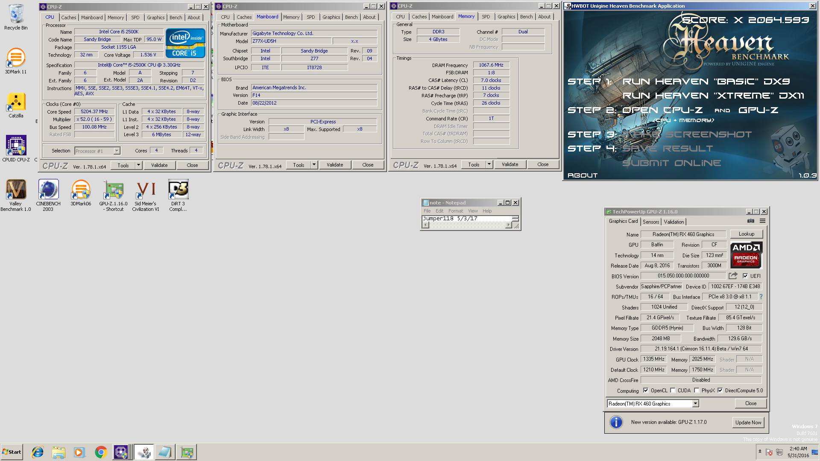This screenshot has height=461, width=820.
Task: Click the AMD Radeon Graphics logo
Action: tap(746, 255)
